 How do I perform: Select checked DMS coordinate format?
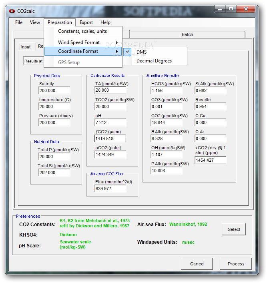coord(155,52)
